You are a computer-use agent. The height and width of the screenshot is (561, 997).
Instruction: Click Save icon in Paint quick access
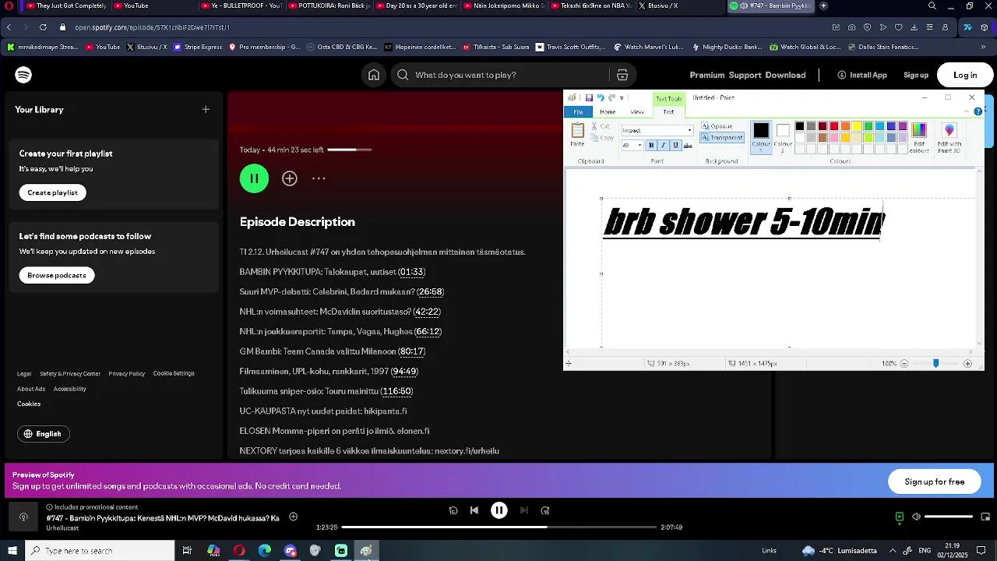pyautogui.click(x=589, y=98)
